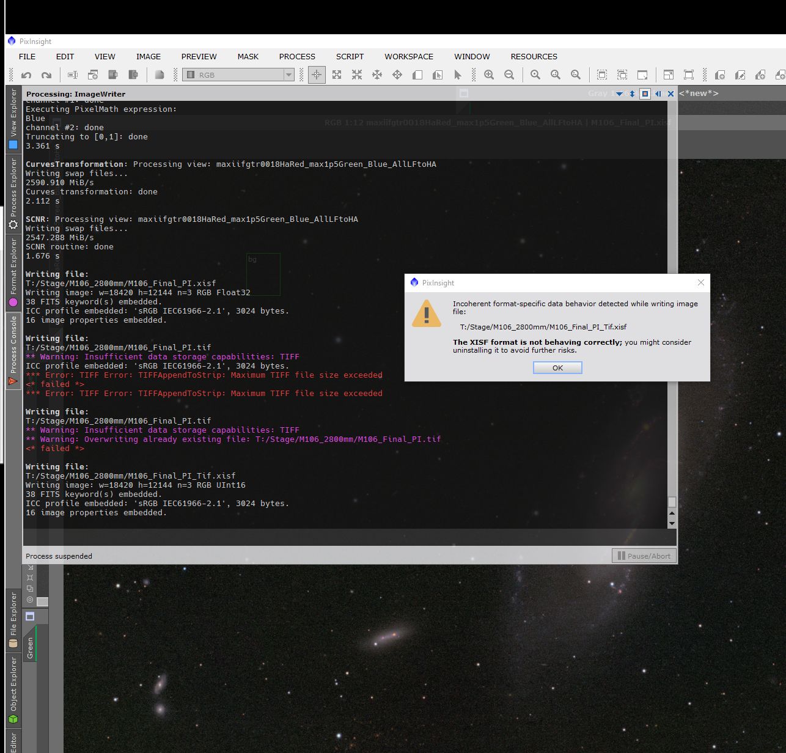Image resolution: width=786 pixels, height=753 pixels.
Task: Click the Redo toolbar icon
Action: click(x=46, y=75)
